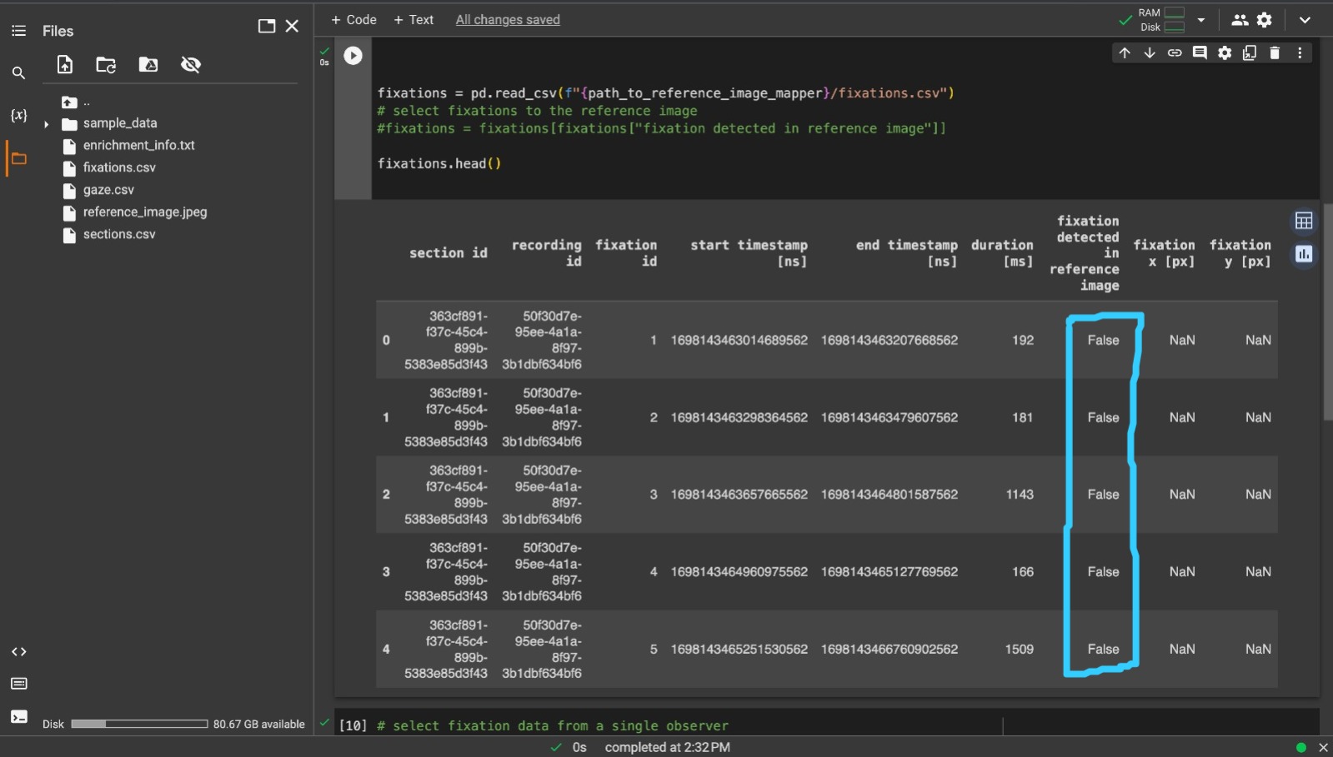1333x757 pixels.
Task: Open reference_image.jpeg file
Action: coord(145,212)
